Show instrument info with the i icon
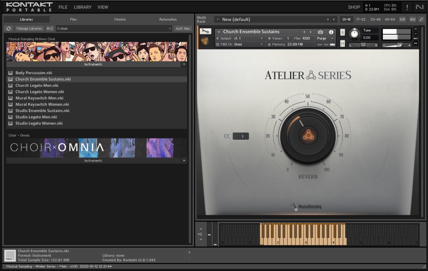Image resolution: width=428 pixels, height=271 pixels. (x=331, y=32)
